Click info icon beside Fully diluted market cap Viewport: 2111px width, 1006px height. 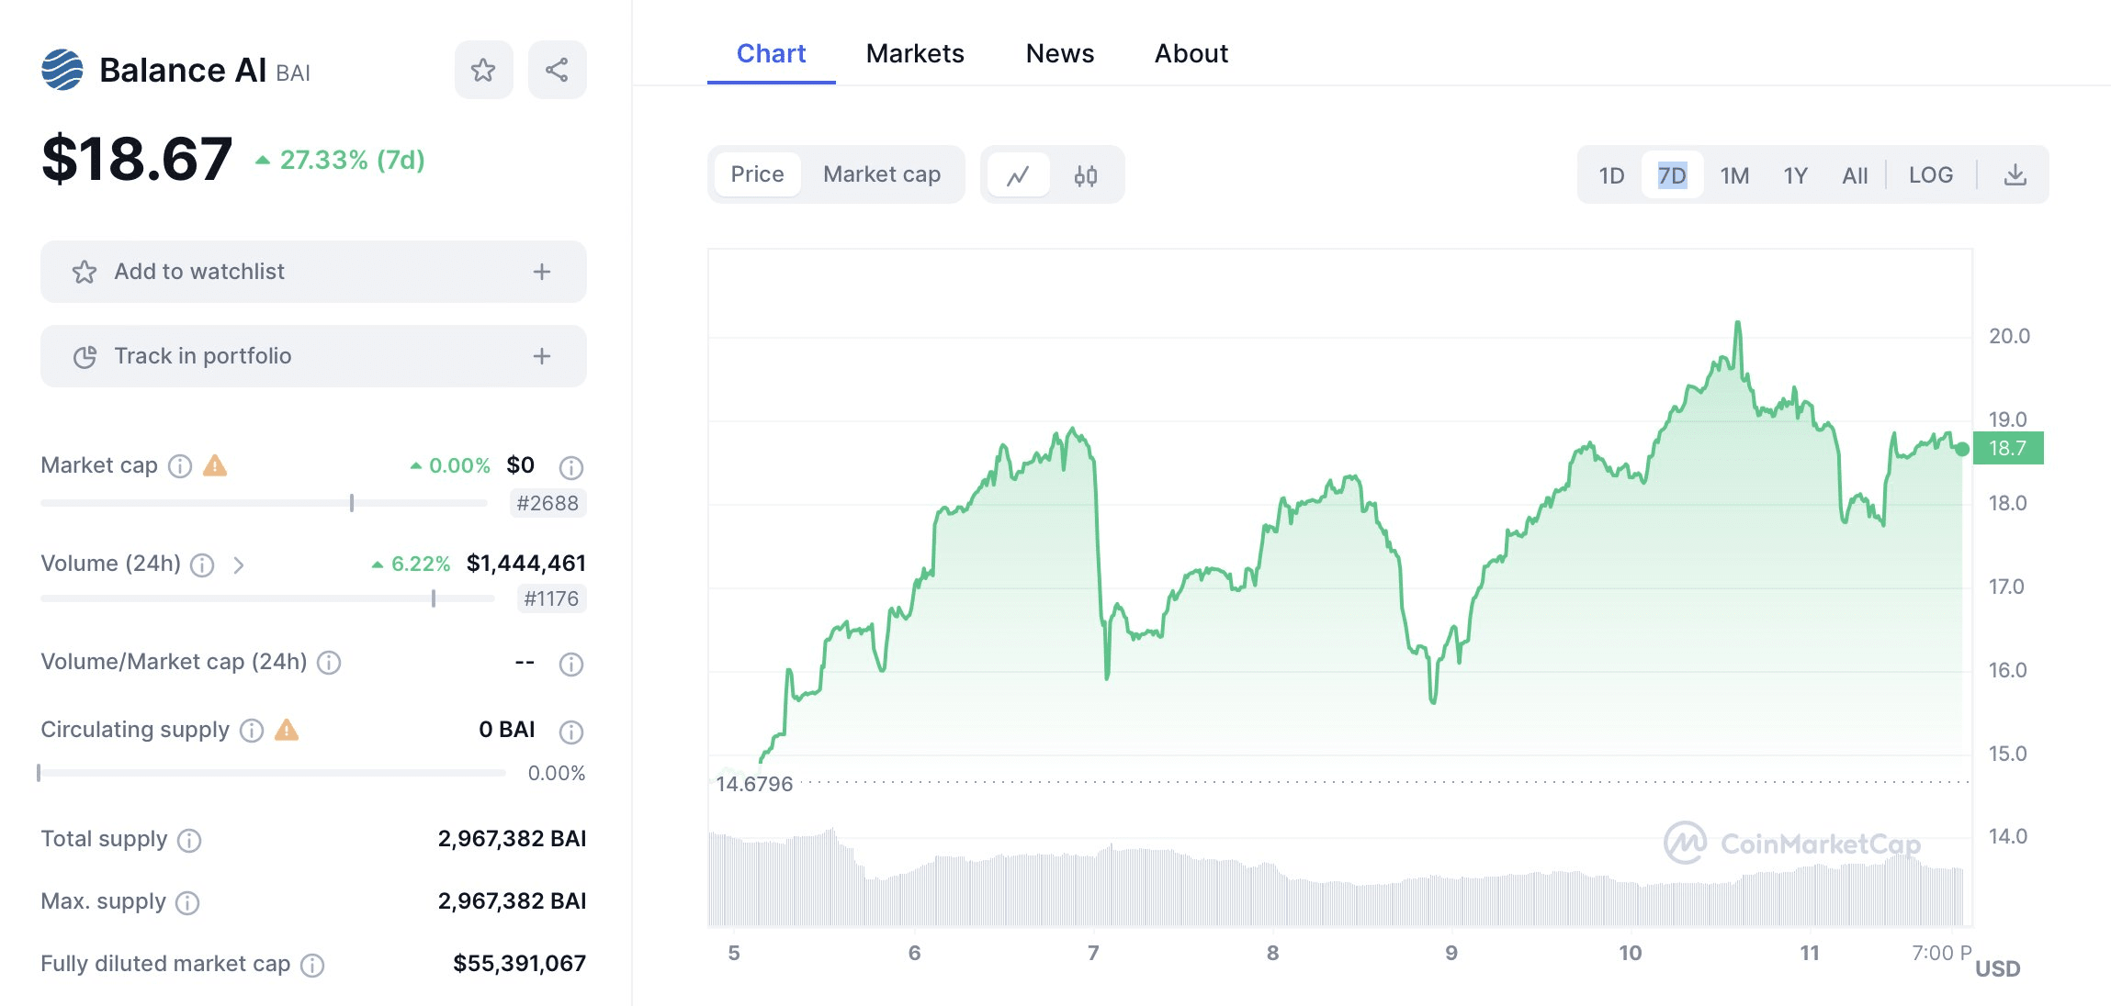click(312, 965)
